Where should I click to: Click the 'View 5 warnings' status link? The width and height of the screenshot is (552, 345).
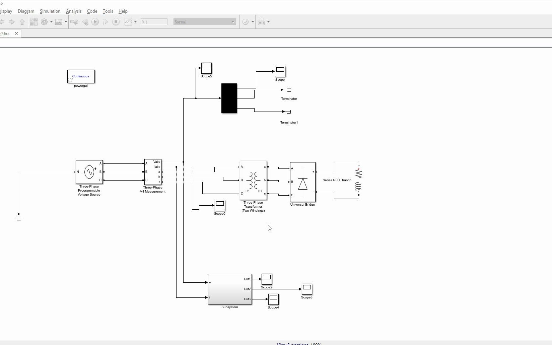292,344
